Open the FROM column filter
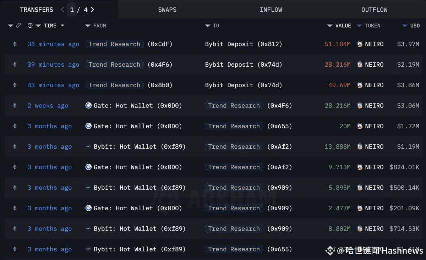The height and width of the screenshot is (260, 426). (88, 26)
